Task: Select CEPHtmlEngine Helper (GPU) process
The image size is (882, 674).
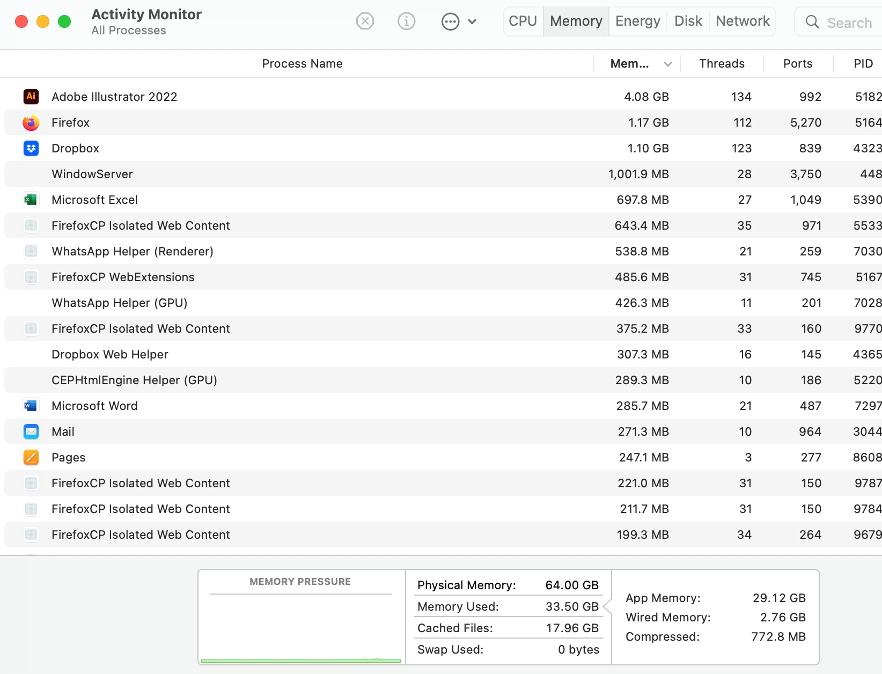Action: point(443,380)
